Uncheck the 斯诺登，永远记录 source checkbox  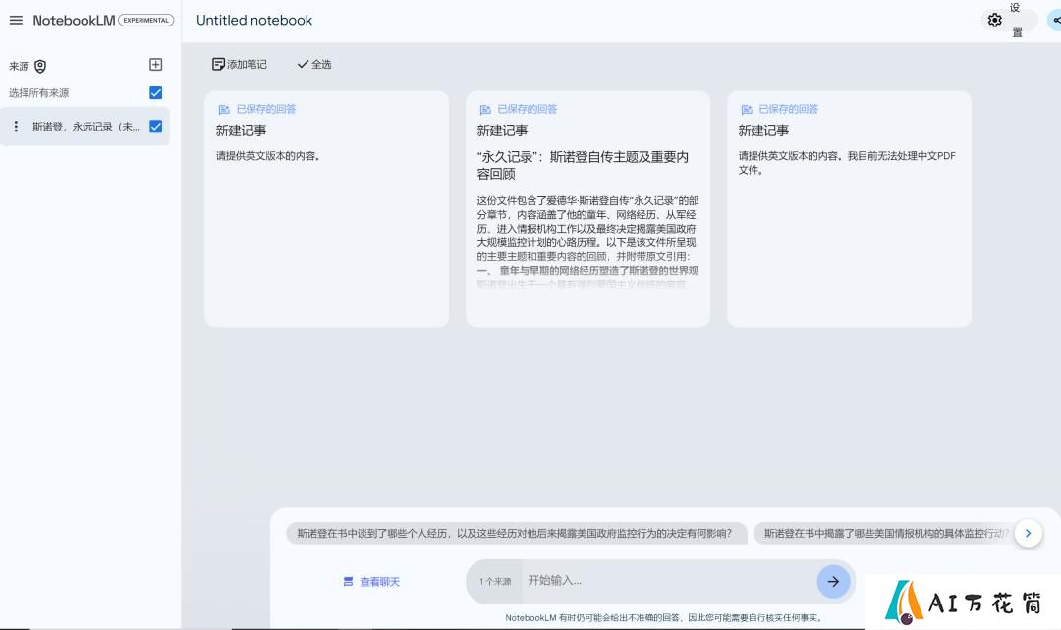[155, 126]
